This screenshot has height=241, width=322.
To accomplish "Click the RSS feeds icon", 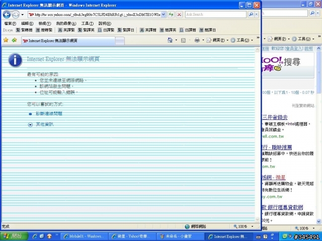I will click(x=183, y=40).
